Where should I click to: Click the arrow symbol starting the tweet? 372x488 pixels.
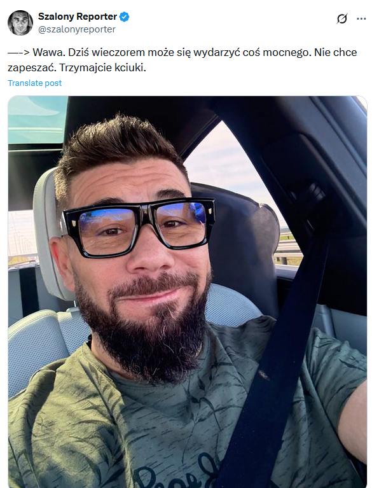[18, 53]
